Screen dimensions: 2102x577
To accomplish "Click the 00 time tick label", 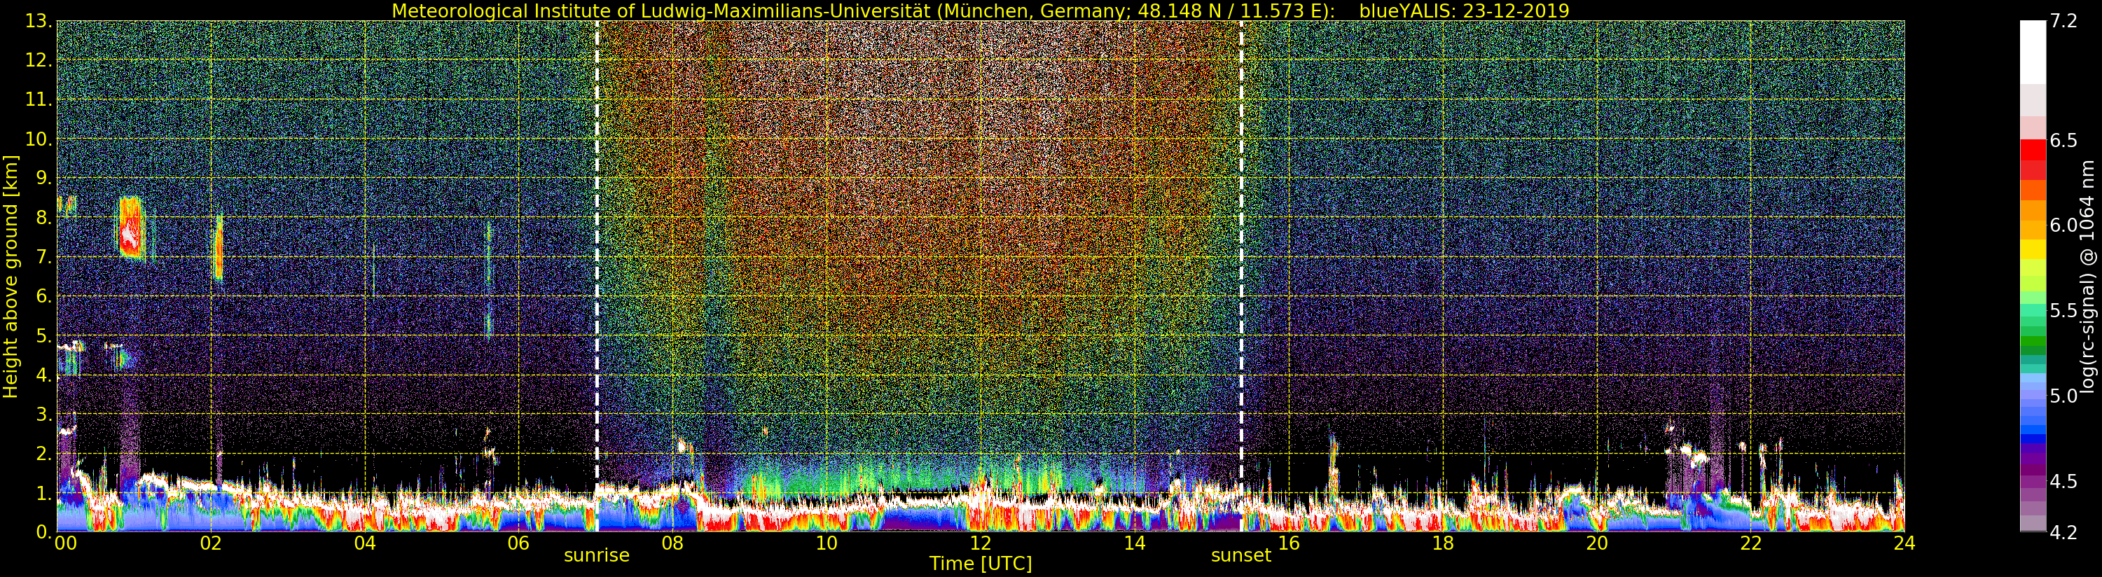I will pos(65,543).
